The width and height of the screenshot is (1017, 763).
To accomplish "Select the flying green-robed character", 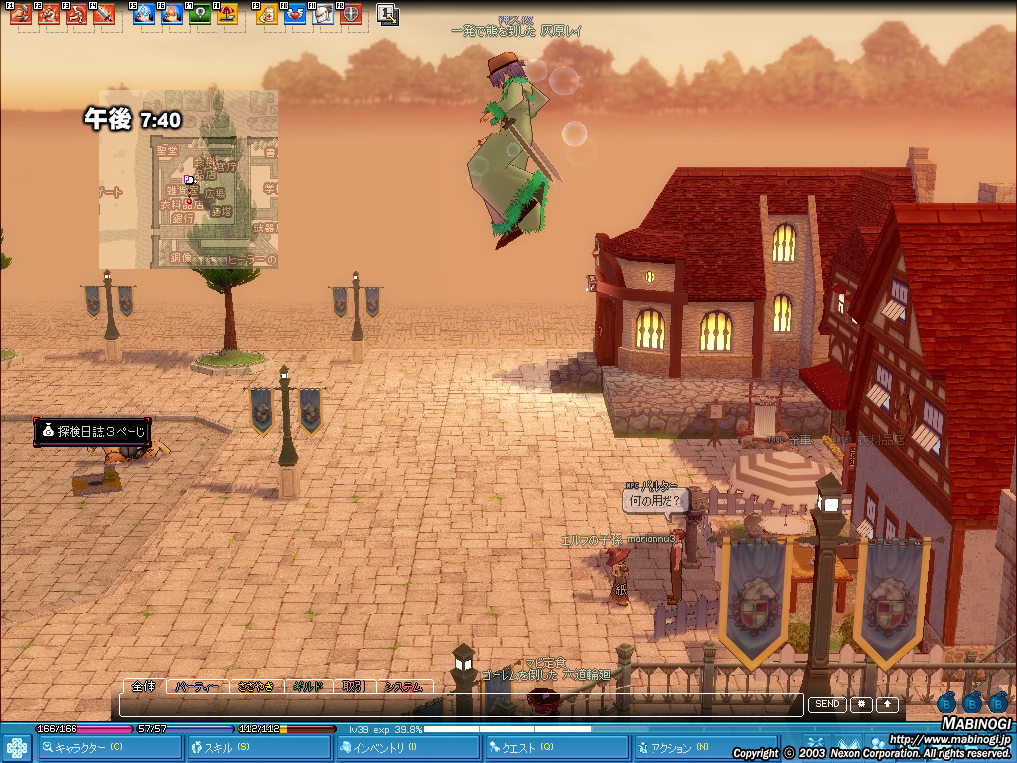I will (x=513, y=151).
